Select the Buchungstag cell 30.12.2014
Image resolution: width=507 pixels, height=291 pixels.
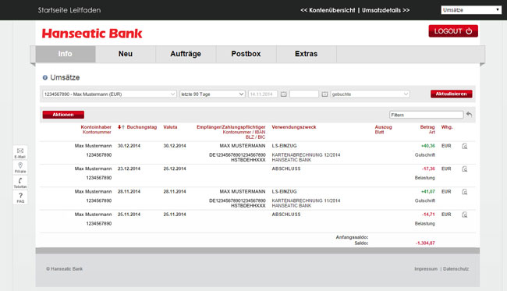(x=129, y=146)
